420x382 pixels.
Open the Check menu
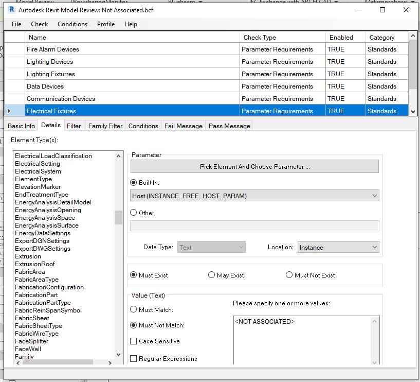click(40, 24)
